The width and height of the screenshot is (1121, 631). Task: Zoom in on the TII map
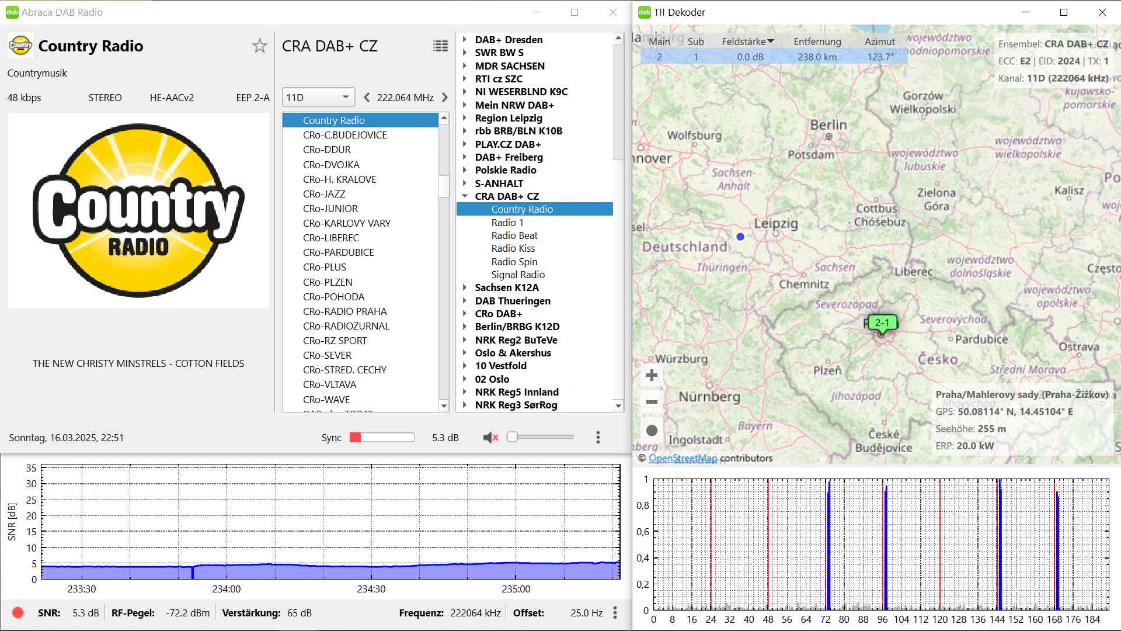point(652,375)
